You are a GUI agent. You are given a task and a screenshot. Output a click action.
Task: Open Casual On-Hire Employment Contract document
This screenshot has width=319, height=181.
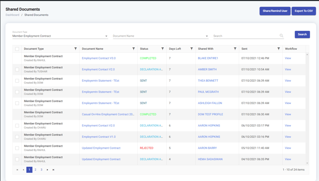click(108, 114)
